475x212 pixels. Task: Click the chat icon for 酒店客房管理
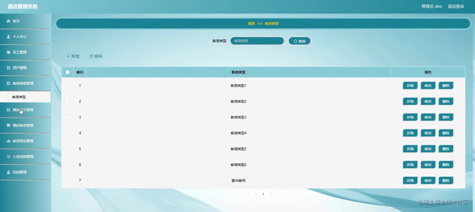tap(8, 125)
